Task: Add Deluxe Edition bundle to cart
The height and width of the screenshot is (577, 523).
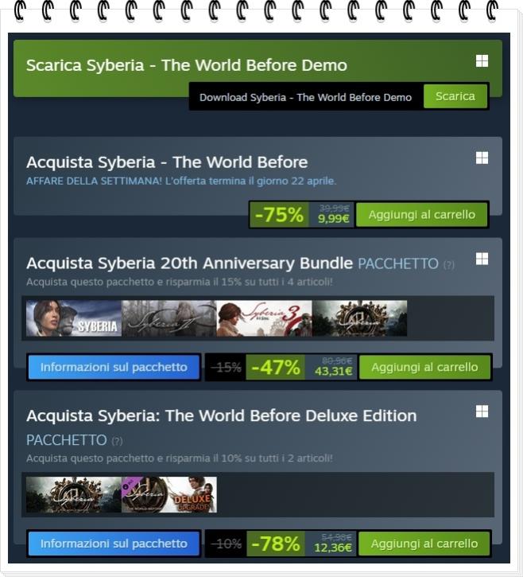Action: [x=424, y=544]
